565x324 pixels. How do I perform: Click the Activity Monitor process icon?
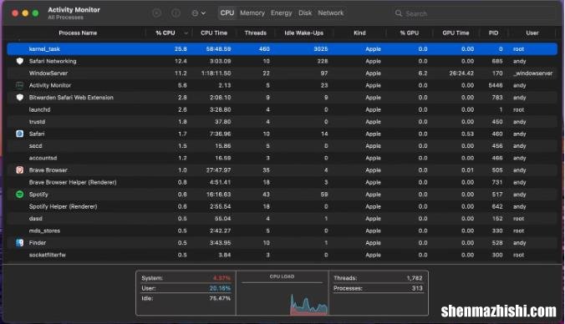click(20, 85)
